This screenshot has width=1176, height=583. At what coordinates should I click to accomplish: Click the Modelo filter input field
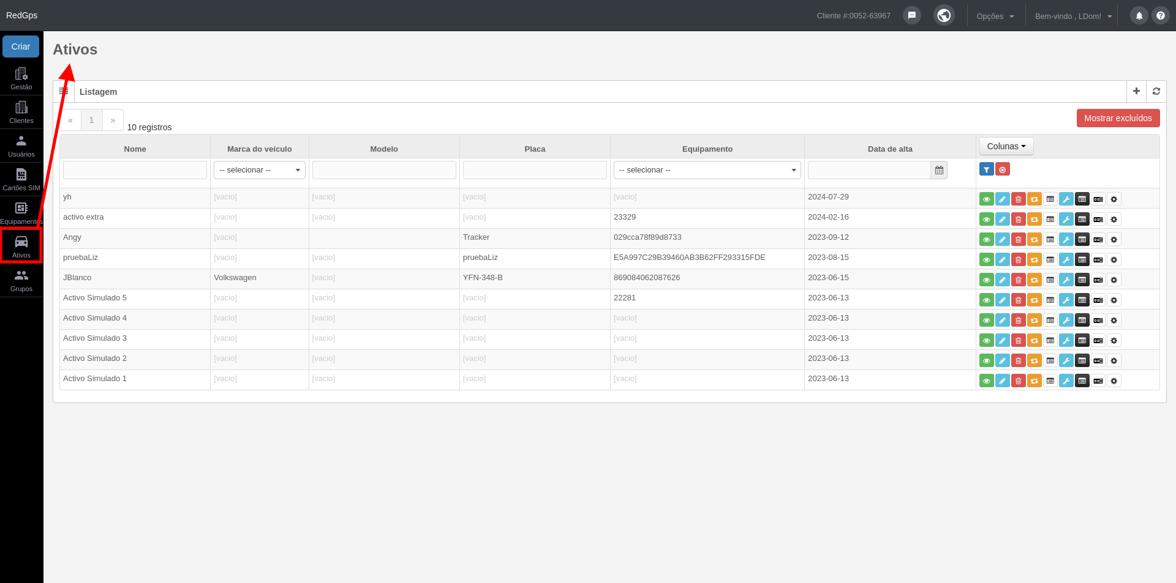(384, 170)
